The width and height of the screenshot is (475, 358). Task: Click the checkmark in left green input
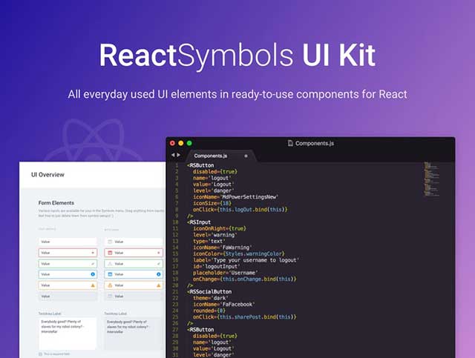tap(93, 264)
